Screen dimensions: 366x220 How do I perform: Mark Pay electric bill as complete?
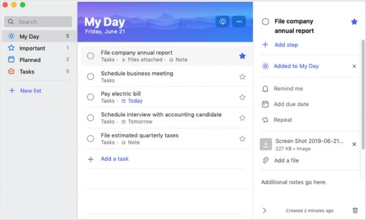(90, 97)
